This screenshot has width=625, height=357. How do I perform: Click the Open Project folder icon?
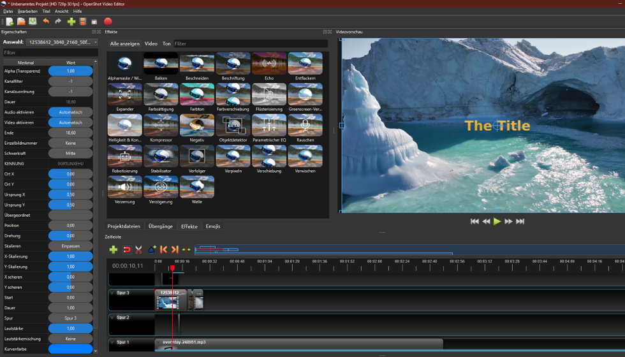point(21,22)
